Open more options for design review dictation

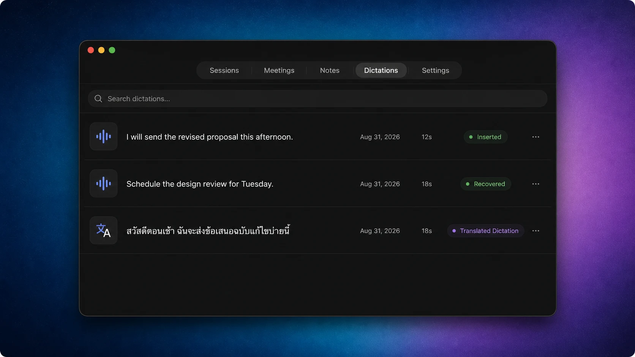[x=535, y=184]
